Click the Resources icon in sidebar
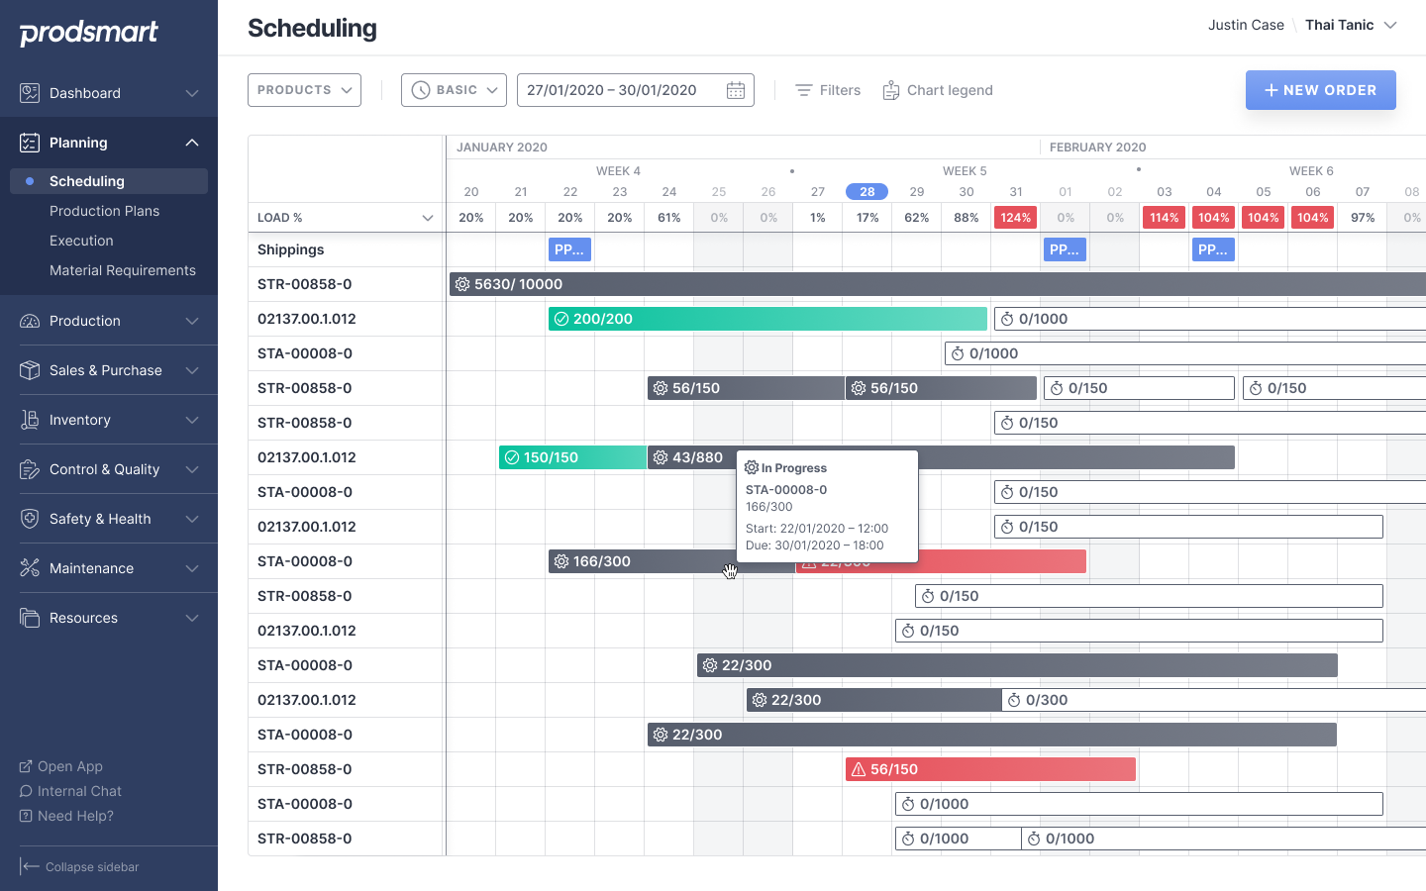 click(x=30, y=618)
